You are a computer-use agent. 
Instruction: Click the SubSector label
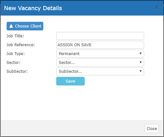17,72
